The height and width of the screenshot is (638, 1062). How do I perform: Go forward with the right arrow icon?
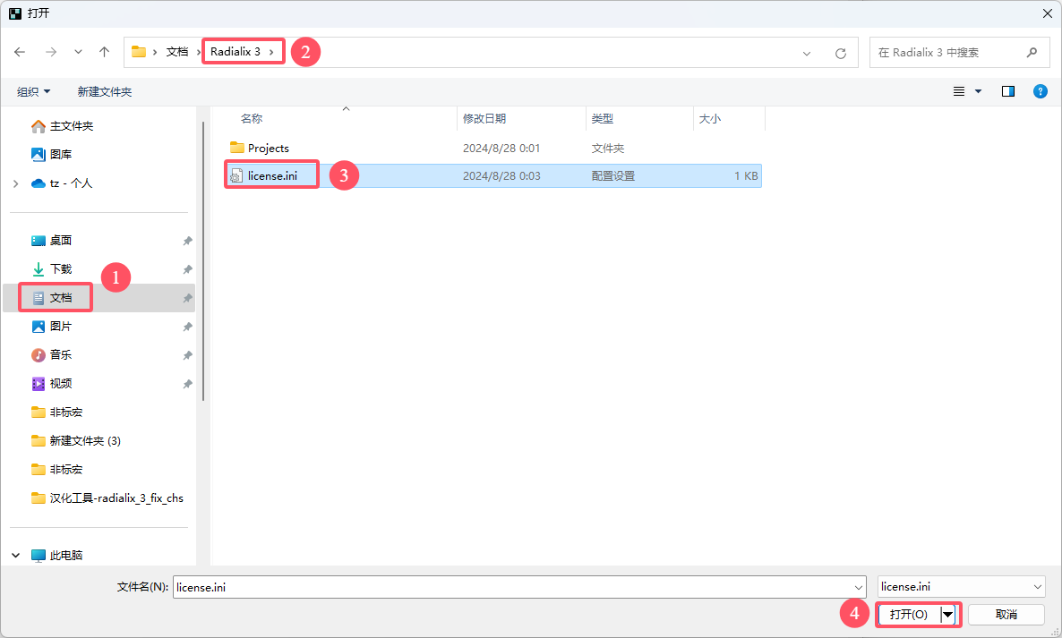point(51,52)
